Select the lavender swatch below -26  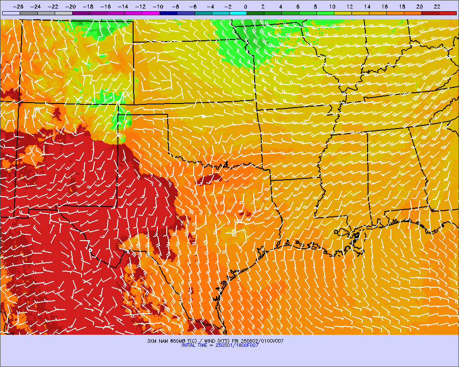point(11,13)
